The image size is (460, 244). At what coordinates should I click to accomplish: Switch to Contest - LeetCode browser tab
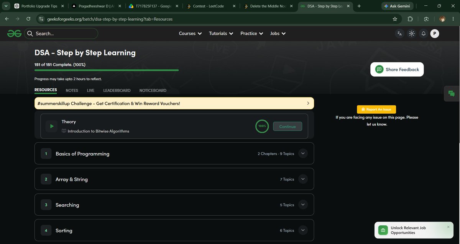coord(211,6)
